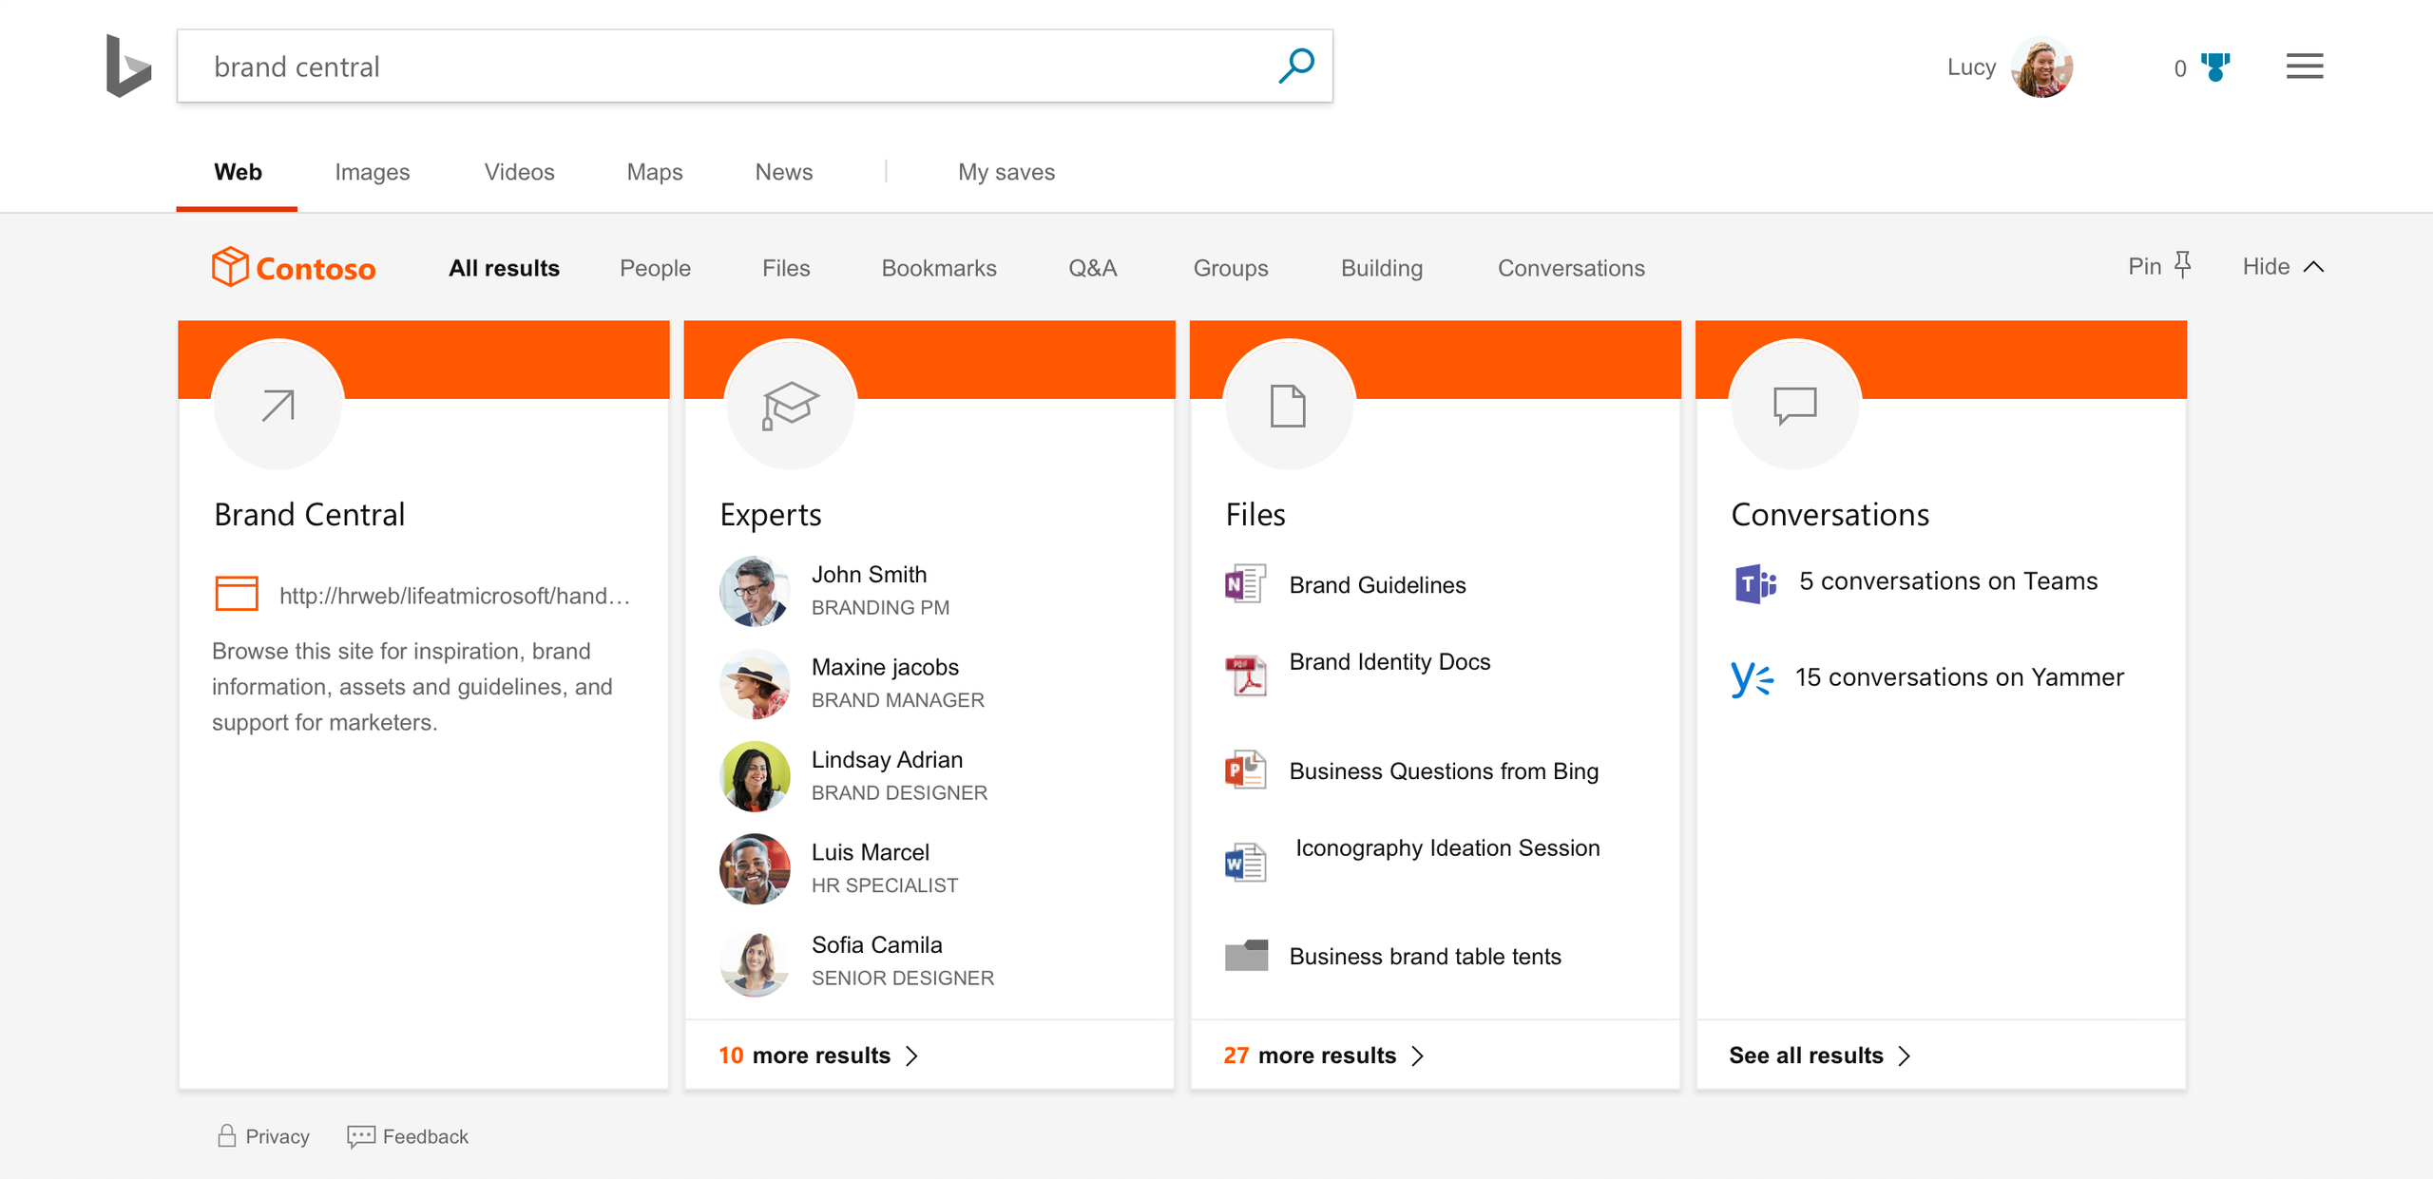Click the Privacy lock icon
This screenshot has width=2433, height=1179.
226,1135
